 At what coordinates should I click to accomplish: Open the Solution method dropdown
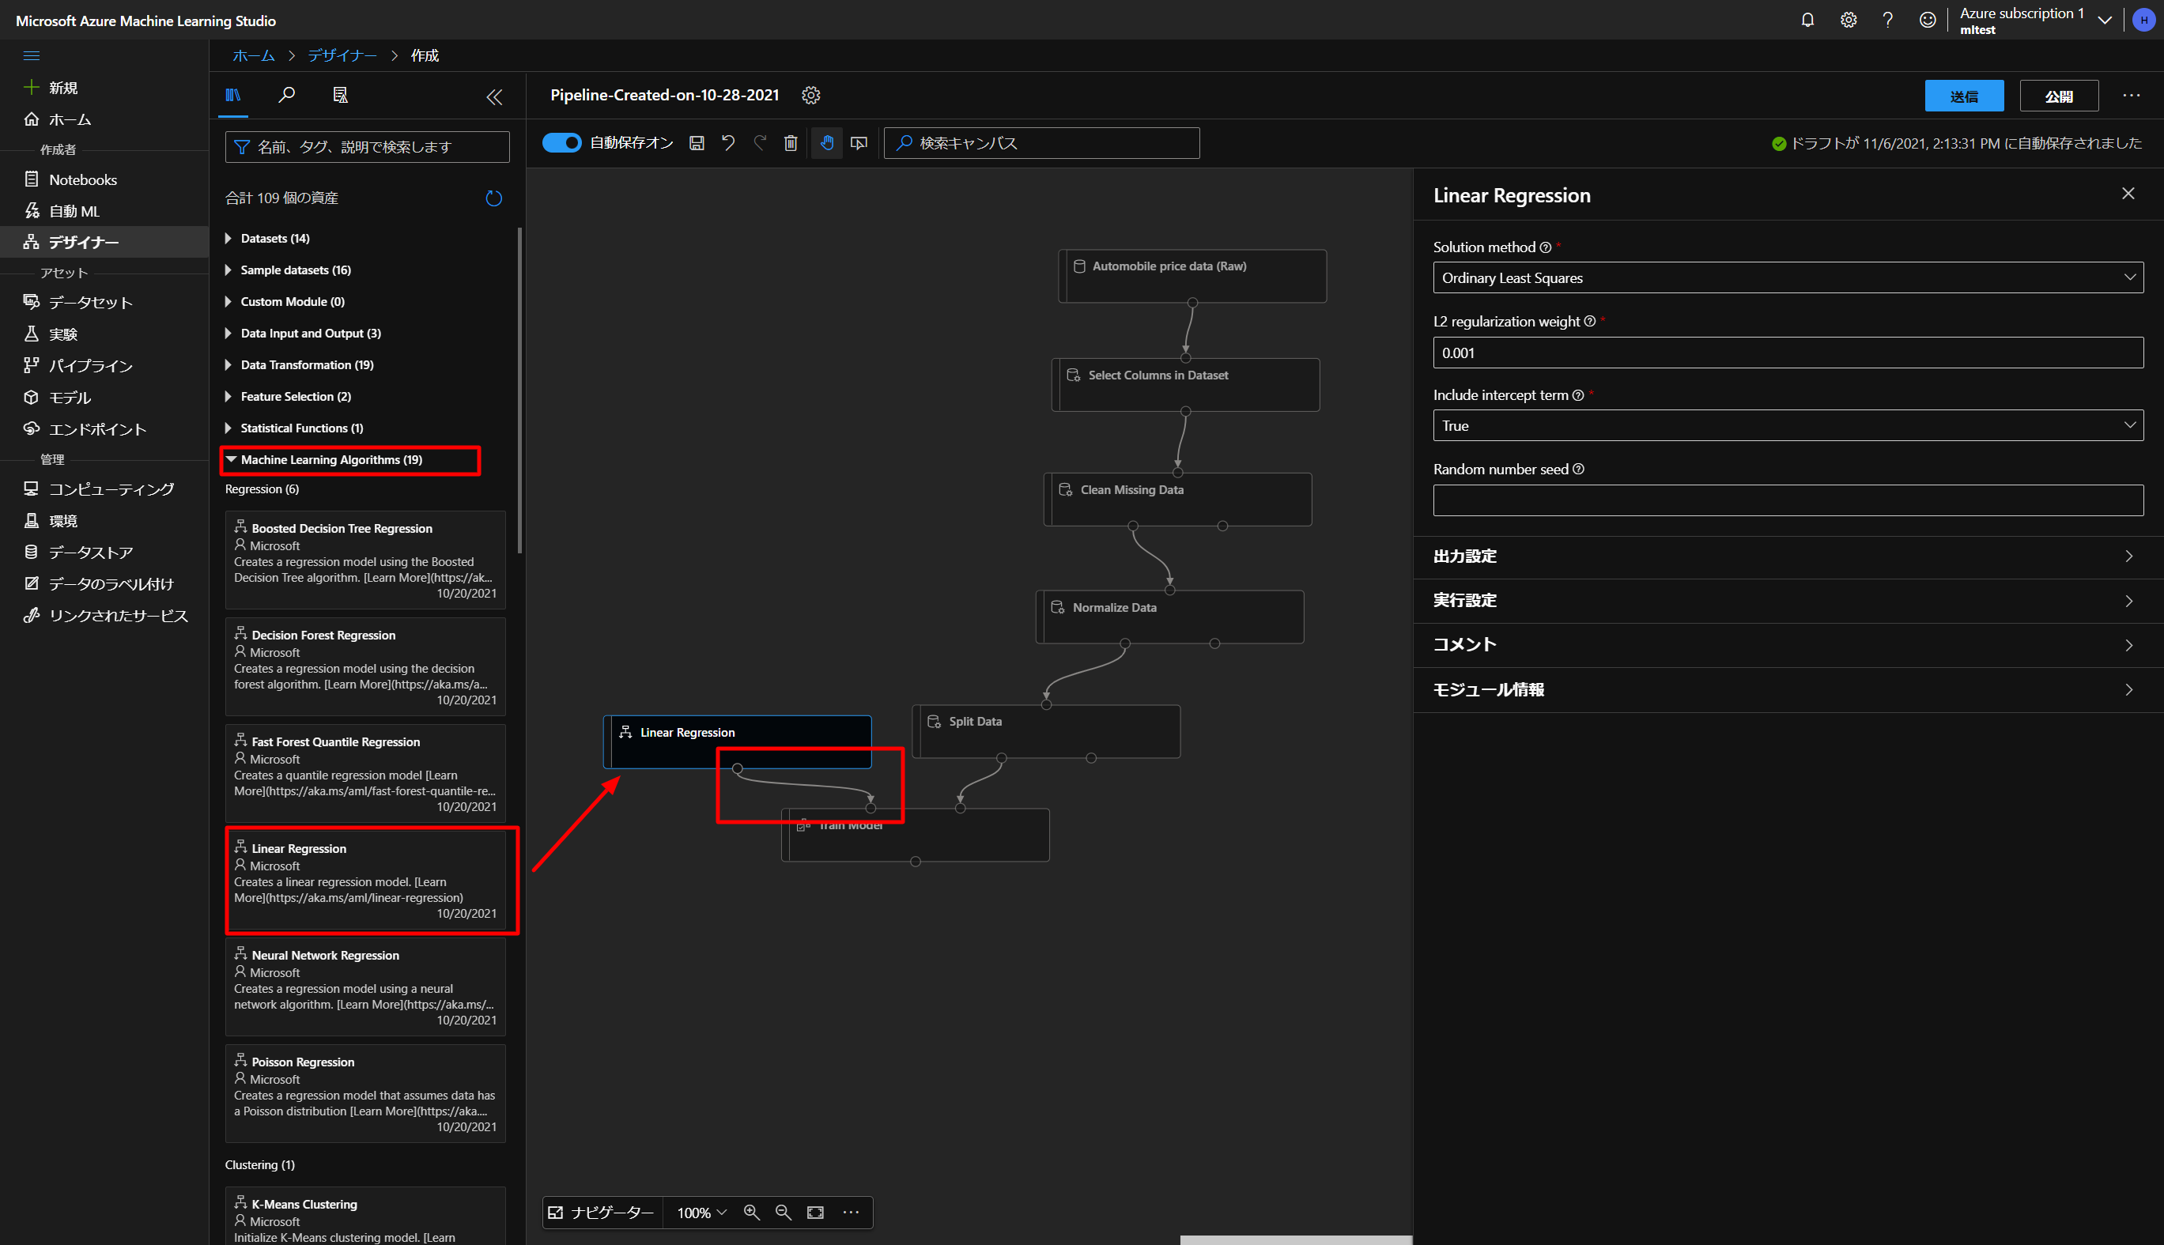pos(1787,278)
